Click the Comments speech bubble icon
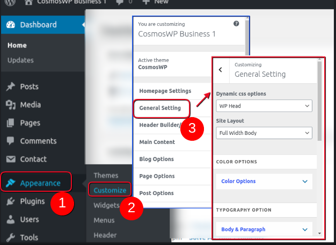336x245 pixels. pos(11,141)
